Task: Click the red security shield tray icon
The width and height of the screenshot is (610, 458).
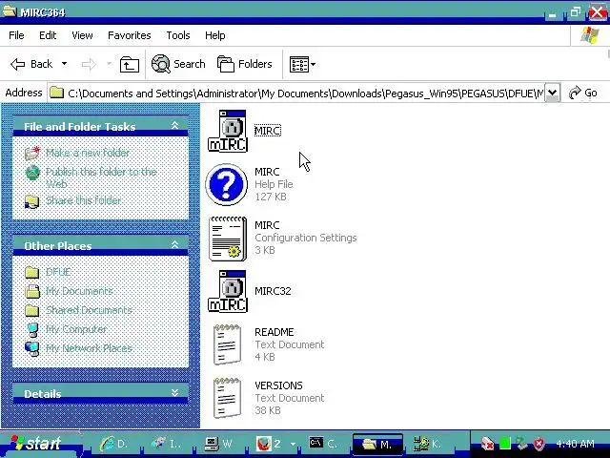Action: (539, 444)
